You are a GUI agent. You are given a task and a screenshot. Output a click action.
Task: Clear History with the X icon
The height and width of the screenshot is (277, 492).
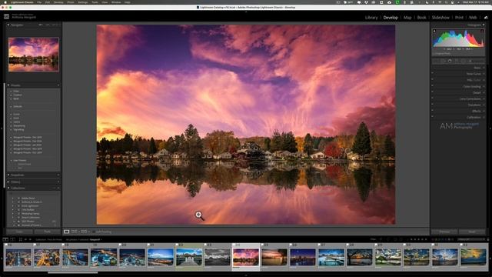tap(58, 182)
